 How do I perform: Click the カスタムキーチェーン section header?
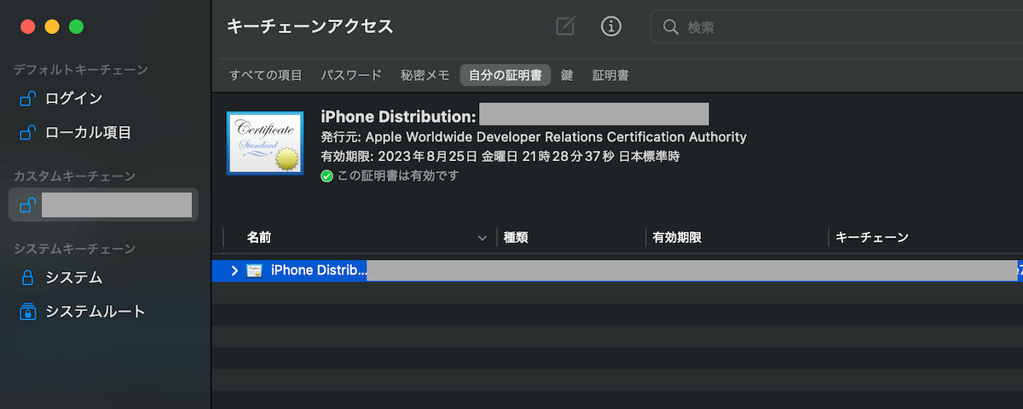[x=74, y=176]
